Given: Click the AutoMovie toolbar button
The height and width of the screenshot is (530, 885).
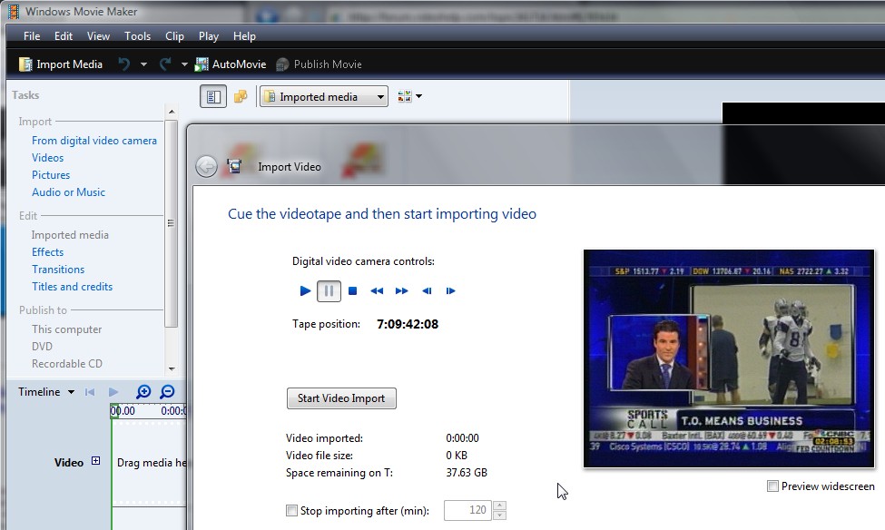Looking at the screenshot, I should [231, 64].
